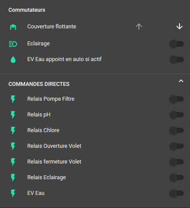Click the headlight icon next to Eclairage

pyautogui.click(x=13, y=44)
